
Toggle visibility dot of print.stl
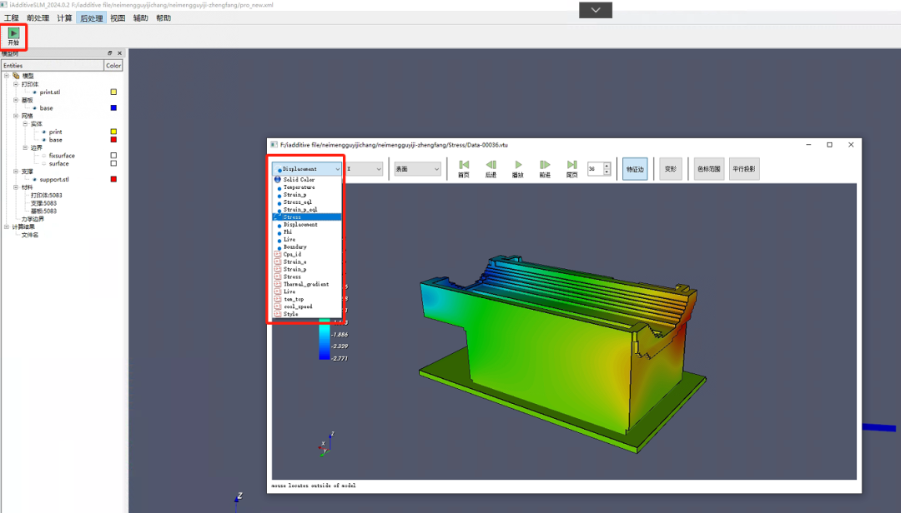[x=34, y=92]
